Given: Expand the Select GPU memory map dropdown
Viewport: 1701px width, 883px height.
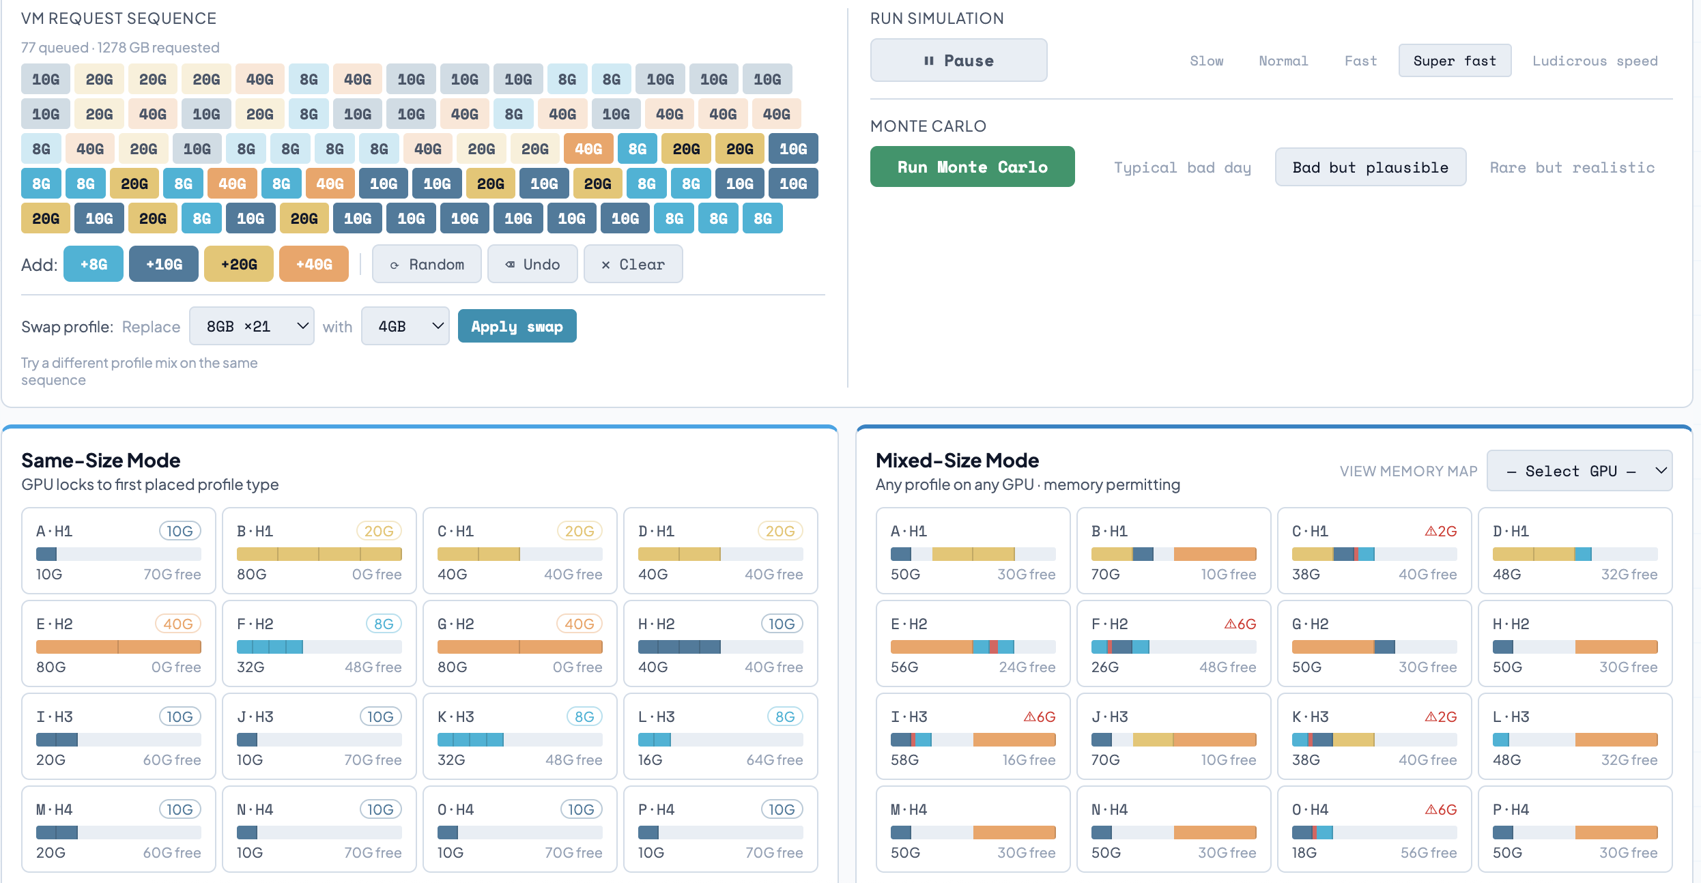Looking at the screenshot, I should point(1579,471).
